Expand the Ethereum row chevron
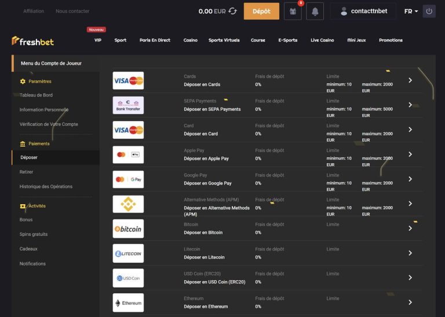 410,302
